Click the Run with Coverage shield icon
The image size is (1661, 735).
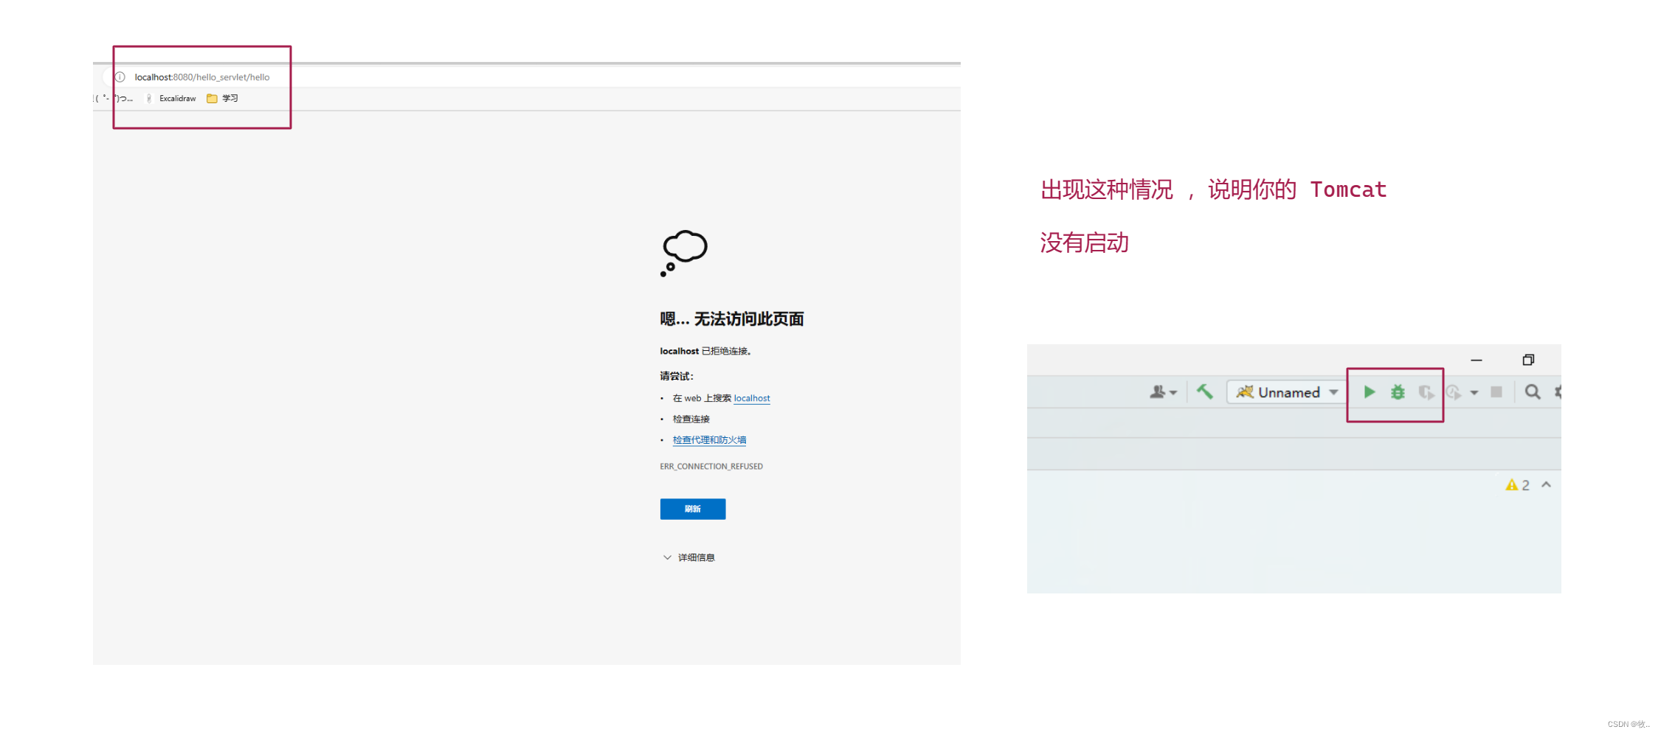pos(1426,392)
